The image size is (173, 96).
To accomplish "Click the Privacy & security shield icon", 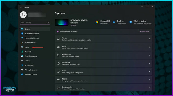I will click(22, 70).
